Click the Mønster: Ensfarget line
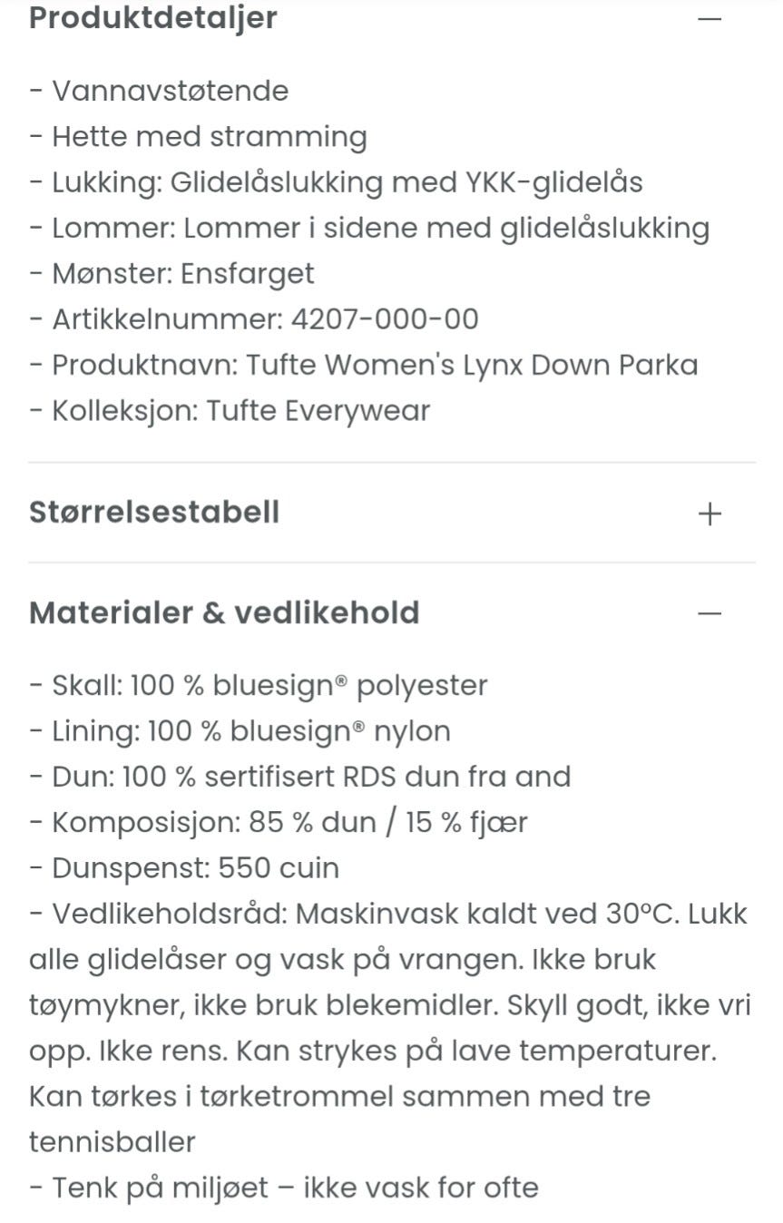The image size is (783, 1223). point(171,274)
